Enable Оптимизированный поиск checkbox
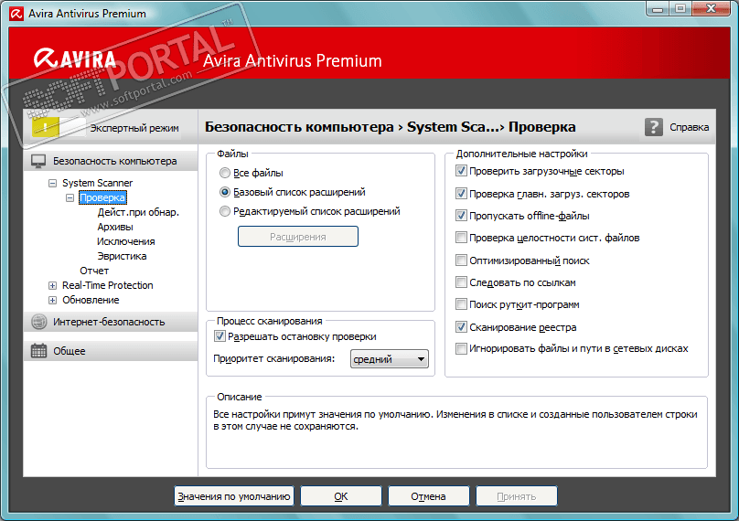739x521 pixels. pos(461,260)
